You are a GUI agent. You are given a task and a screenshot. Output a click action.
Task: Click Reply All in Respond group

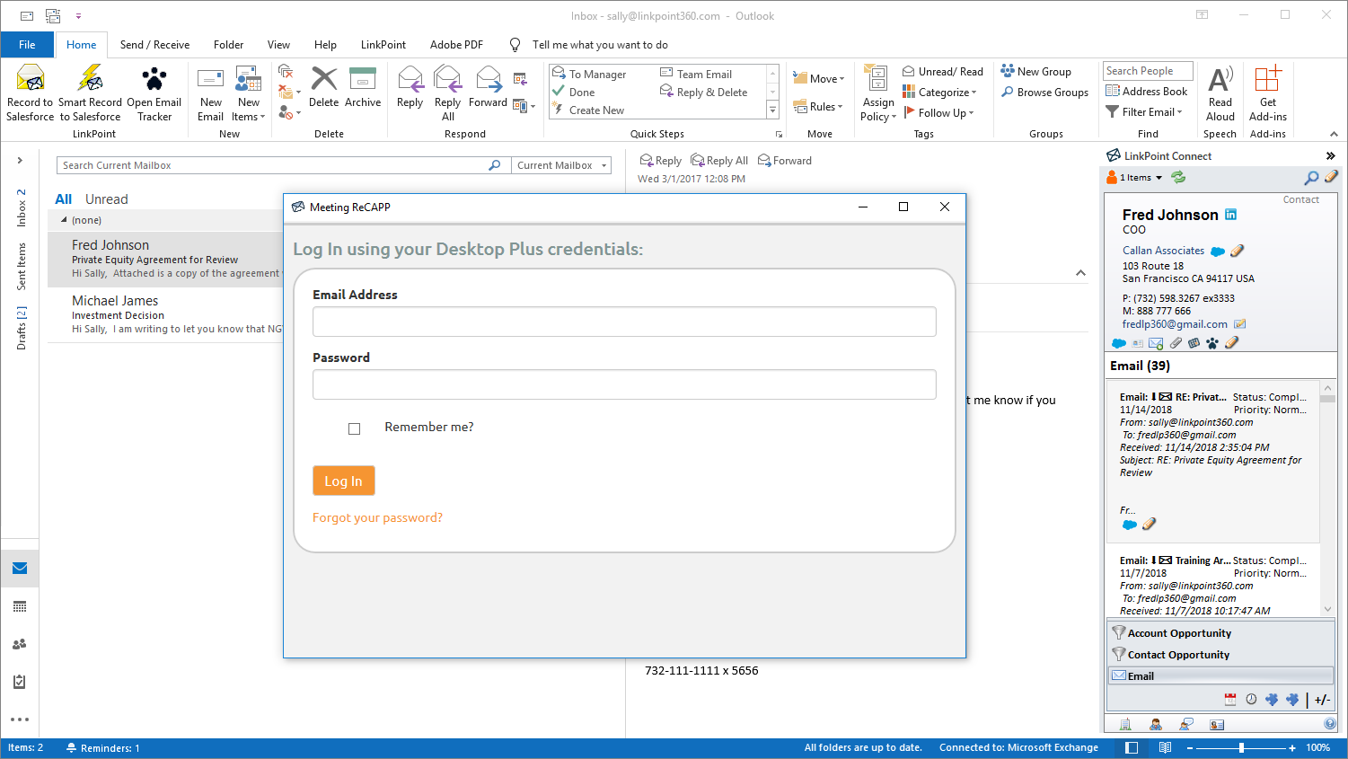tap(447, 93)
